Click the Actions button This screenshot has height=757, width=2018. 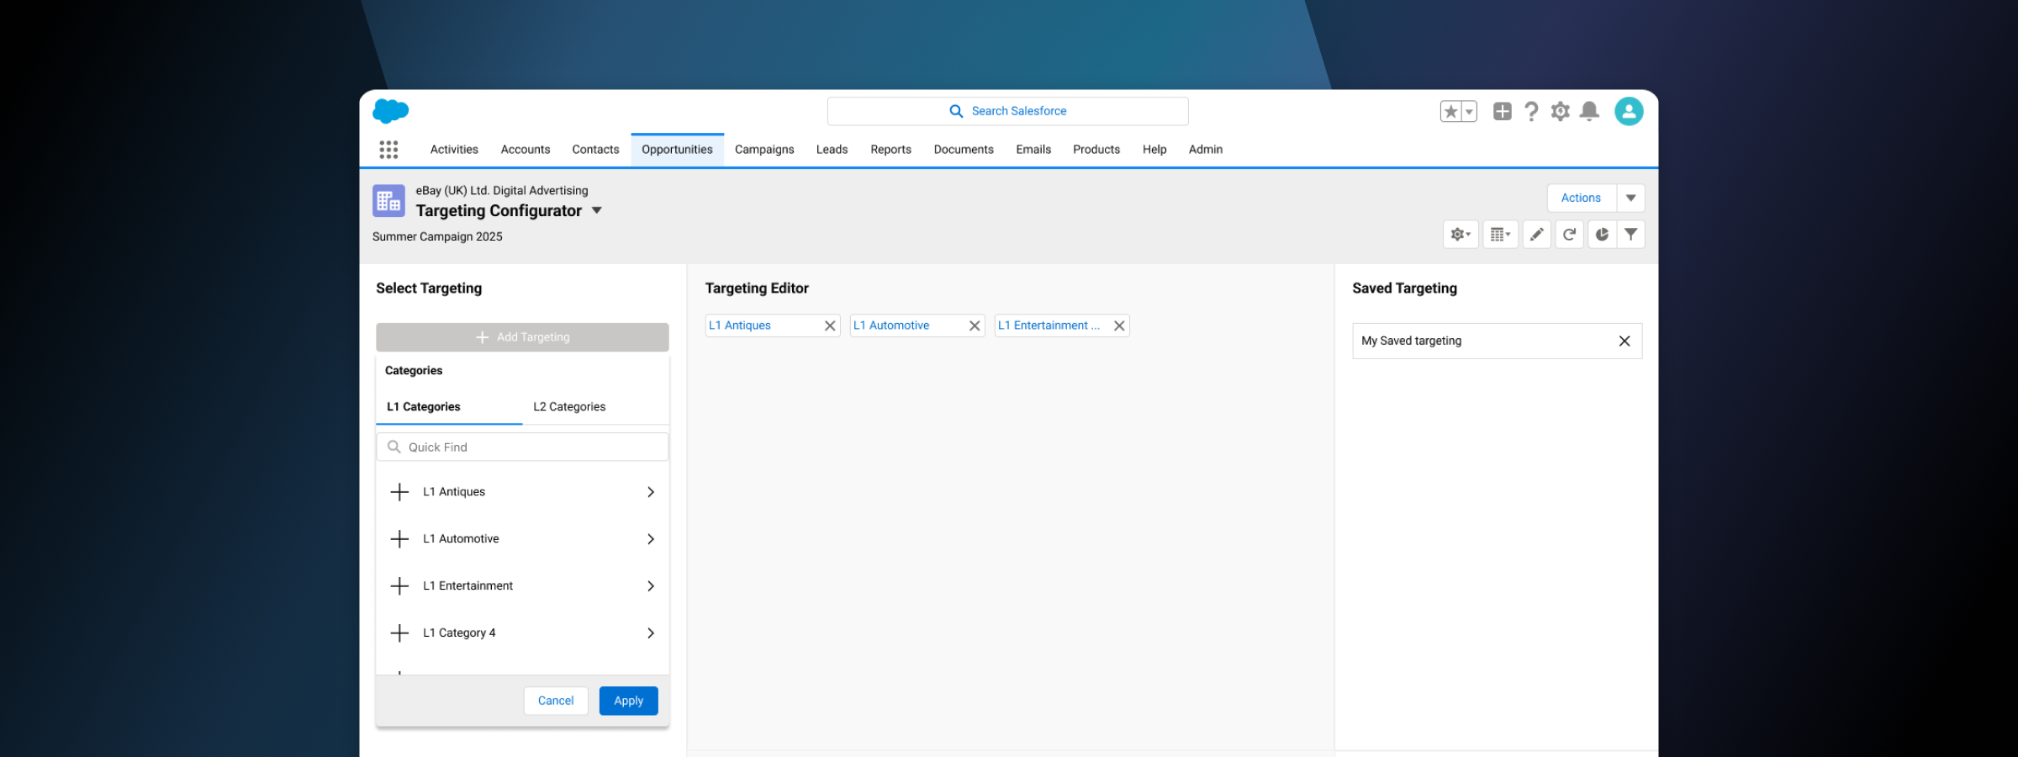(x=1581, y=199)
